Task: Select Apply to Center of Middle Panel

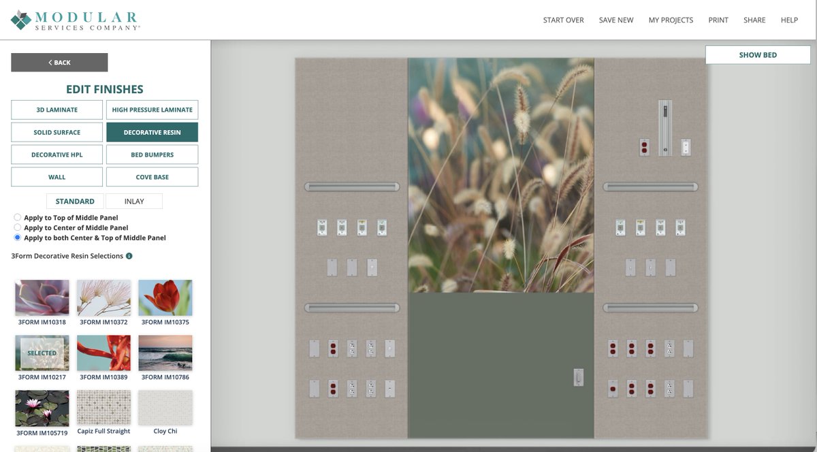Action: click(18, 227)
